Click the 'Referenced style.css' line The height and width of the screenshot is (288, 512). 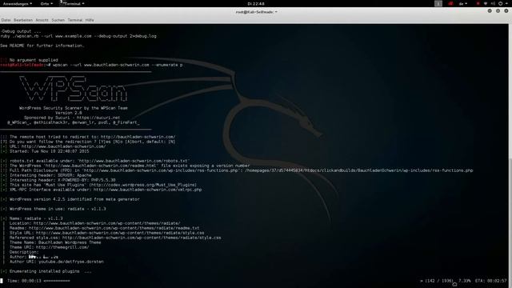115,238
